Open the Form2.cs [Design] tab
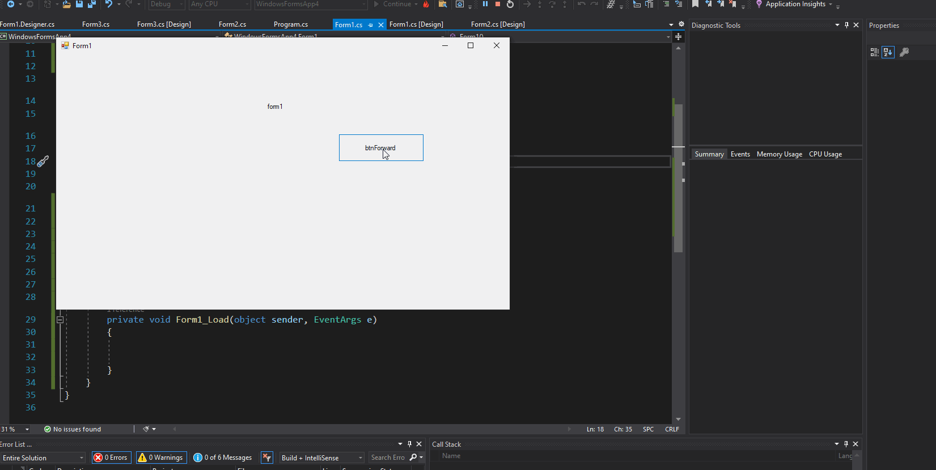936x470 pixels. (x=498, y=24)
